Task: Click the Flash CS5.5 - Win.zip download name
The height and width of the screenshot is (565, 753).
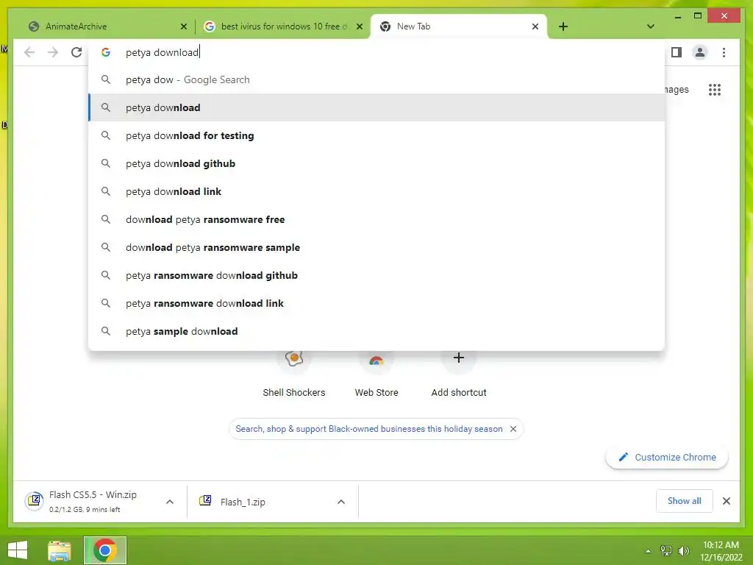Action: pyautogui.click(x=93, y=495)
